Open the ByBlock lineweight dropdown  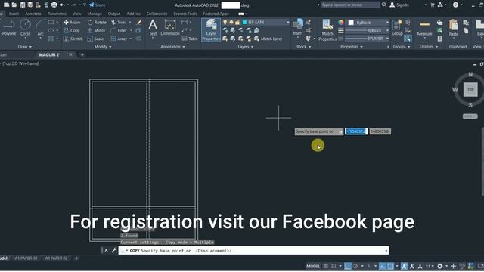387,30
